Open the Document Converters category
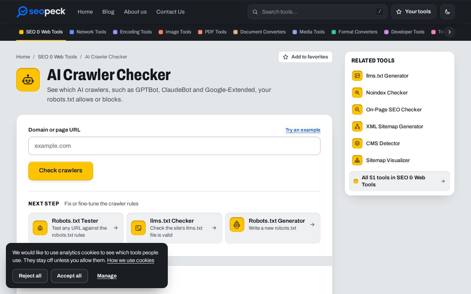The image size is (471, 294). pyautogui.click(x=259, y=32)
